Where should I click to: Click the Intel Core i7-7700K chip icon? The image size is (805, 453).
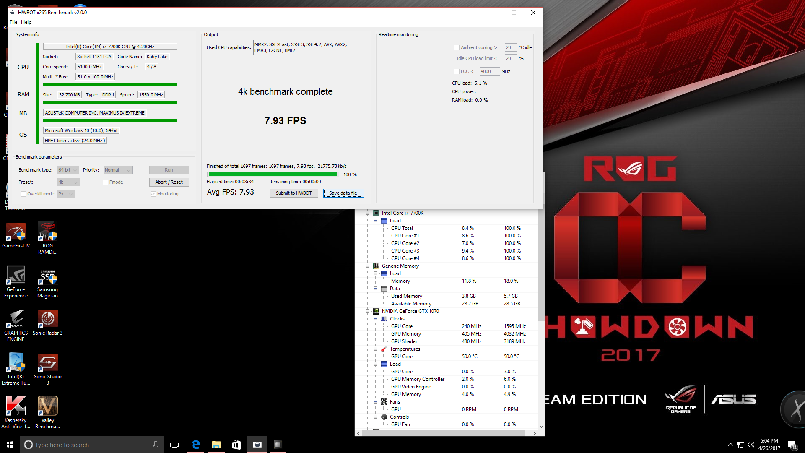(x=376, y=213)
